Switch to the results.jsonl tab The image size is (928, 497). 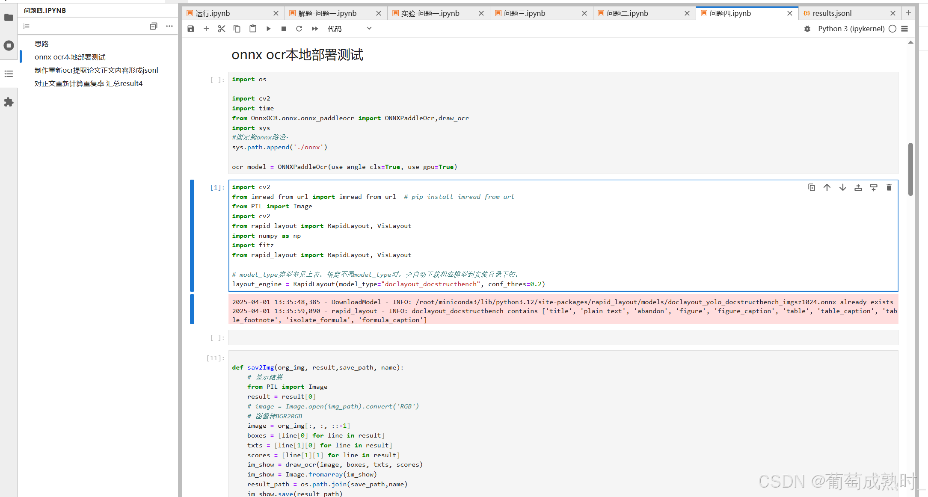[x=832, y=13]
